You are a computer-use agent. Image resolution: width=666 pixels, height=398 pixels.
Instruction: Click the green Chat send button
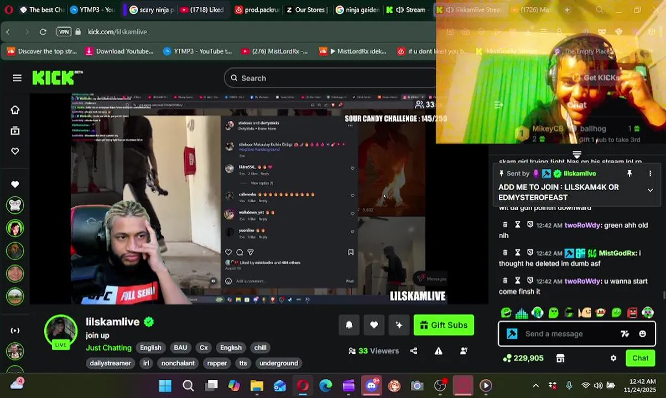tap(640, 358)
